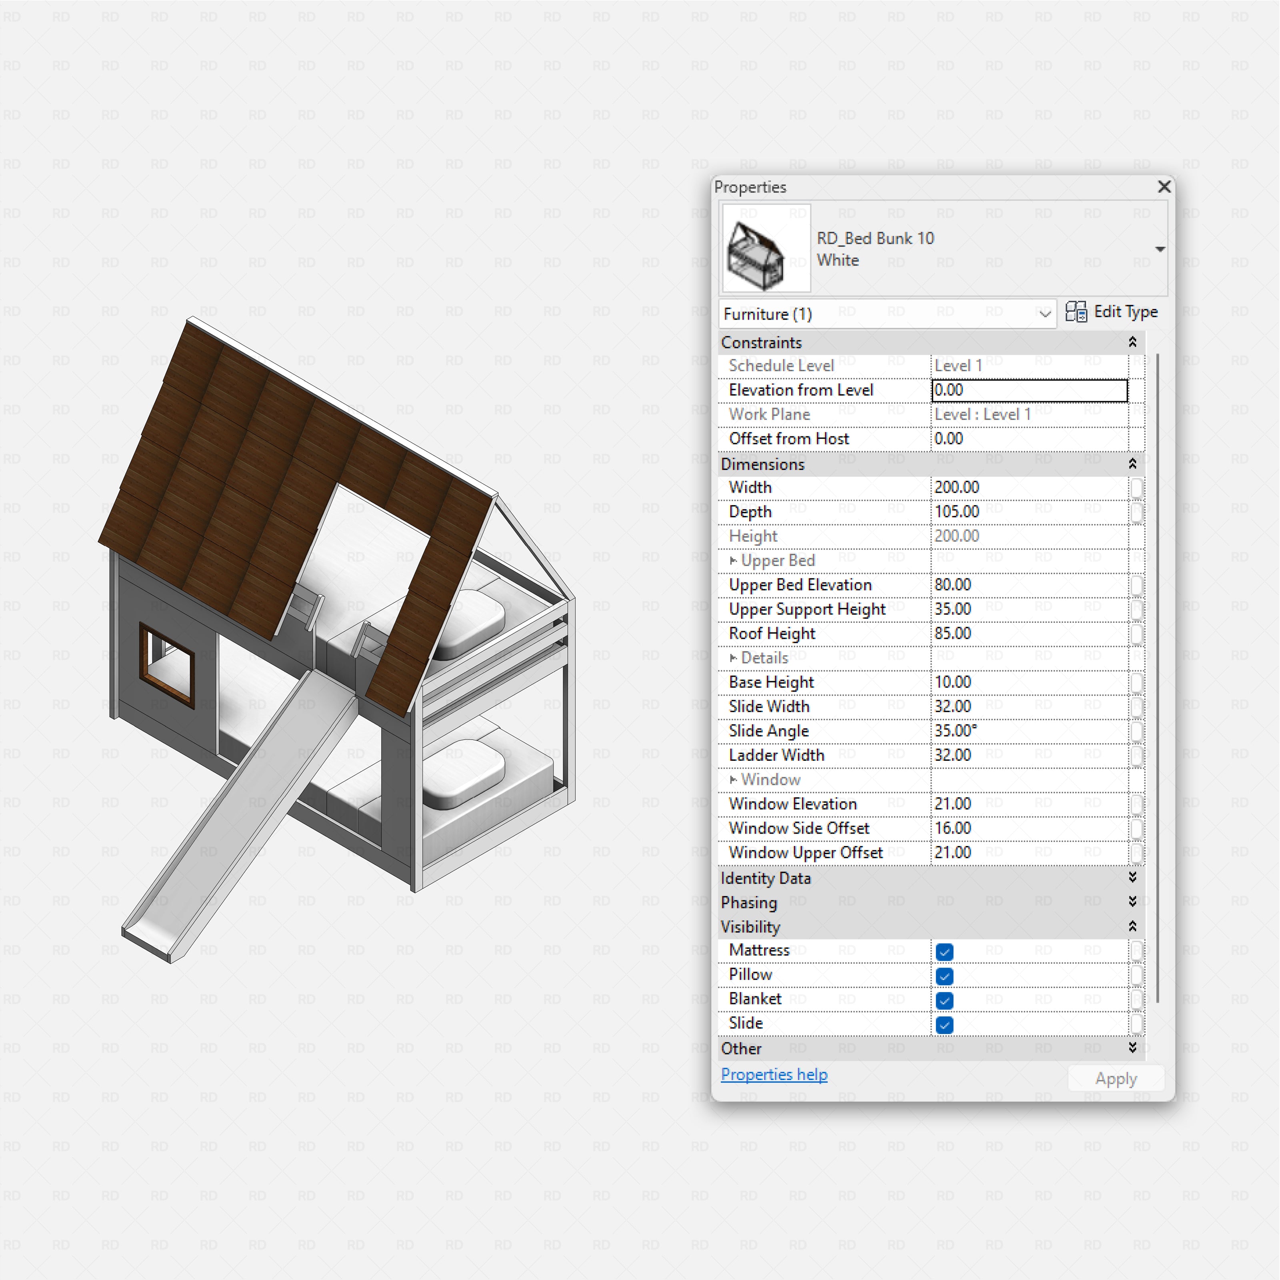Expand the Upper Bed parameter group
1280x1280 pixels.
click(734, 560)
